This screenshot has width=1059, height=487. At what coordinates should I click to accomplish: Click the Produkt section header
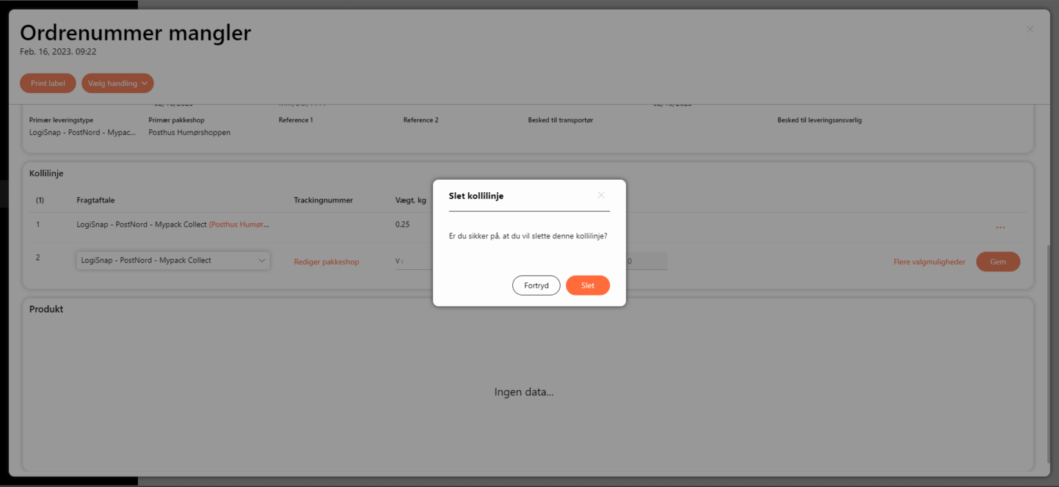coord(46,309)
